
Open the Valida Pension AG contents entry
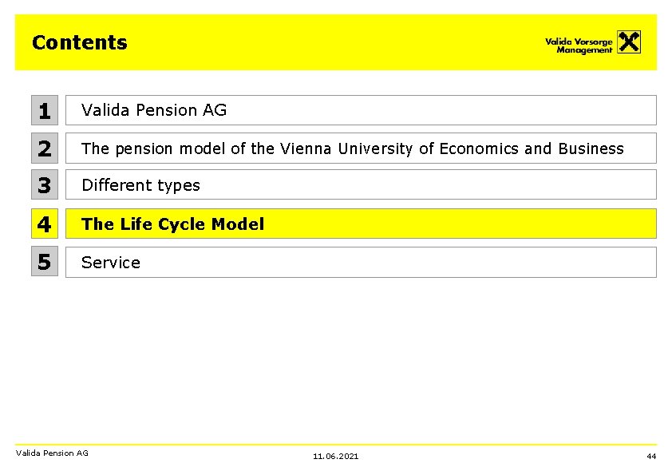(x=154, y=110)
